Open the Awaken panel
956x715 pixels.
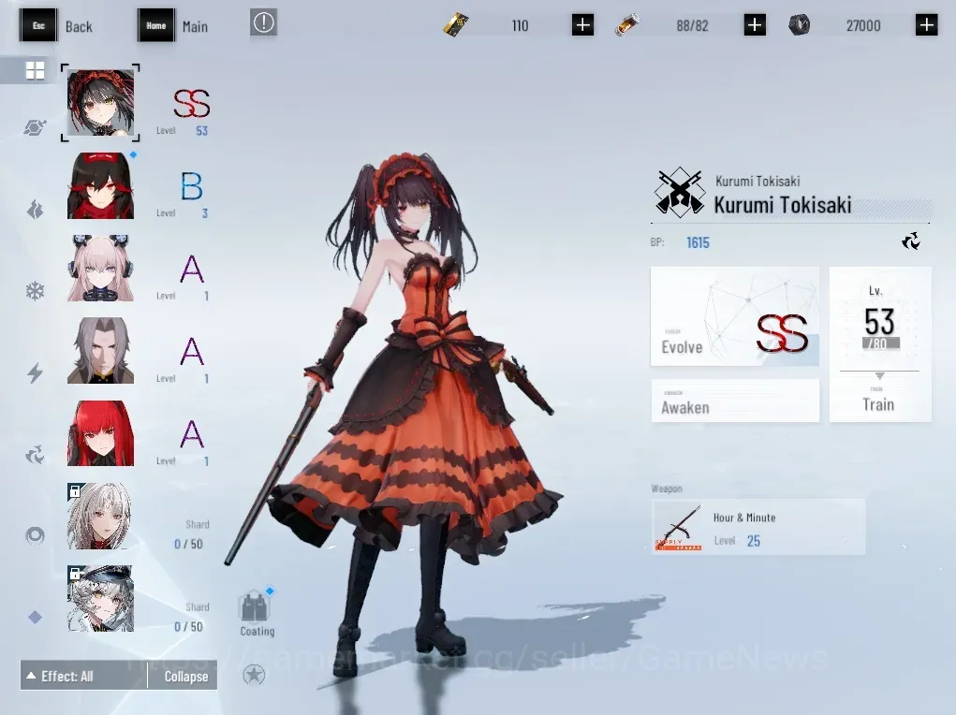(x=735, y=401)
